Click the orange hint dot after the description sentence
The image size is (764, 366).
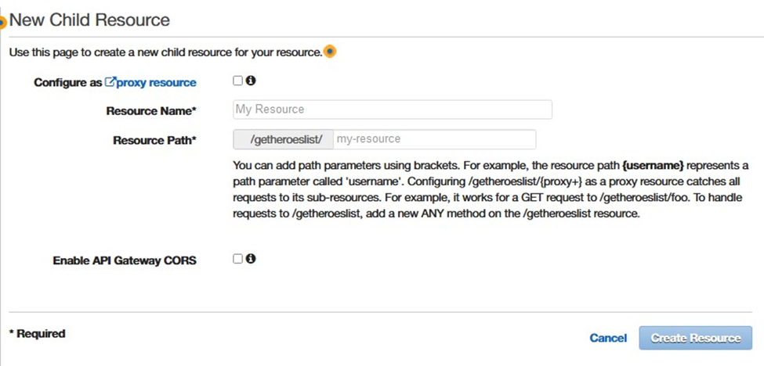331,51
